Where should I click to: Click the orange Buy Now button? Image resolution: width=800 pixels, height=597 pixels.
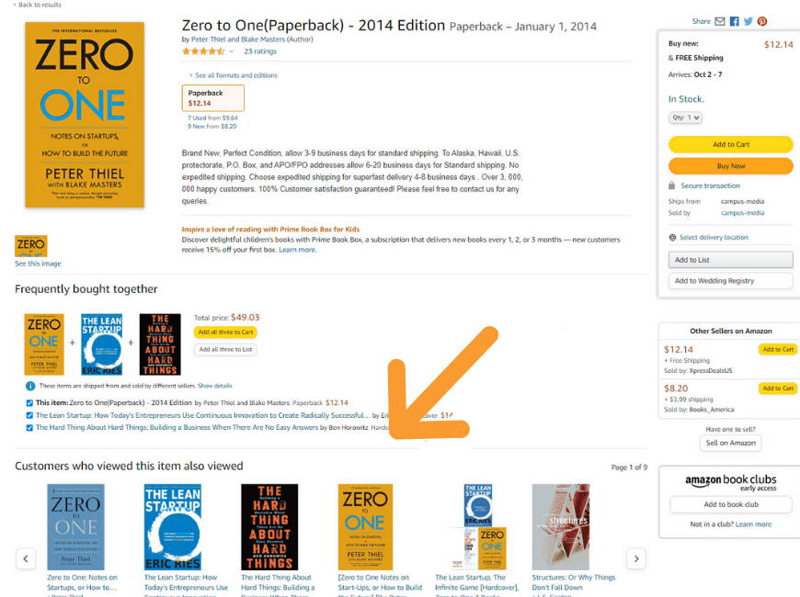tap(731, 166)
